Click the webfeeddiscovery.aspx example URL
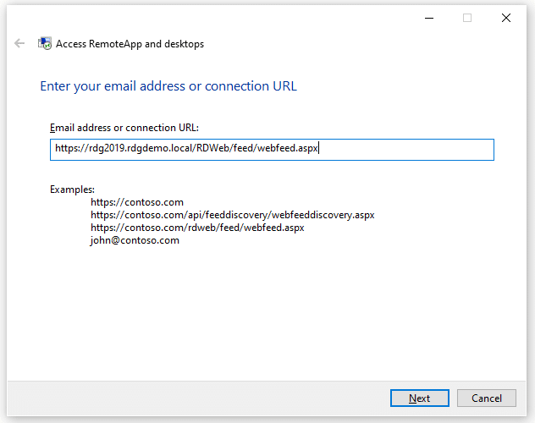The width and height of the screenshot is (535, 423). pyautogui.click(x=232, y=215)
